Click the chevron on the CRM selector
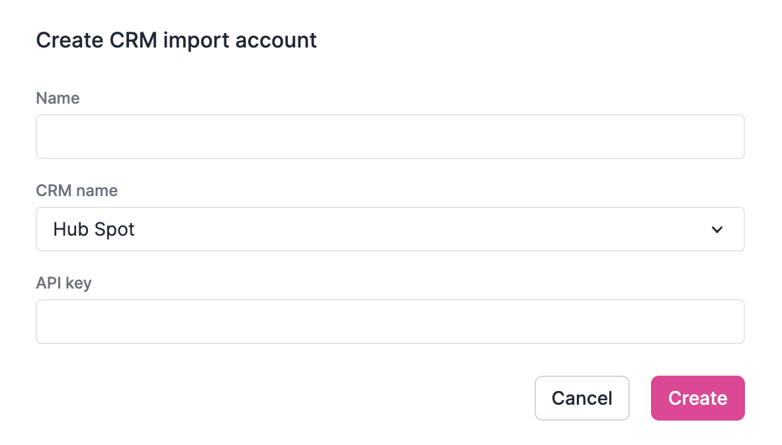The height and width of the screenshot is (445, 782). pos(717,229)
